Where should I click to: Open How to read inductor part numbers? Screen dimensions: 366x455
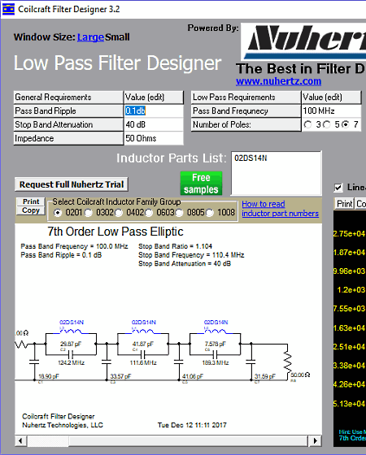pyautogui.click(x=280, y=209)
